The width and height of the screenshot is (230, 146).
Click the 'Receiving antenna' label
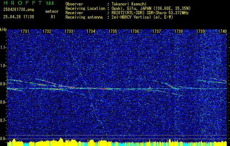tap(84, 17)
